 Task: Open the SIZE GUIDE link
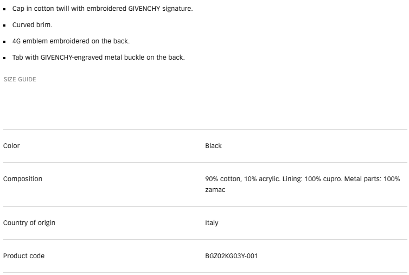pyautogui.click(x=20, y=79)
